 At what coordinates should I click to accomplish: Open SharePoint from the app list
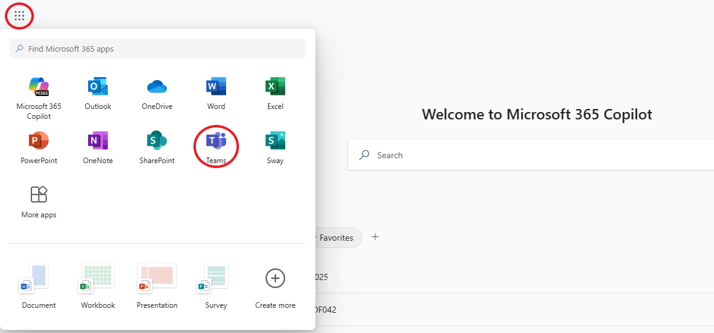157,148
